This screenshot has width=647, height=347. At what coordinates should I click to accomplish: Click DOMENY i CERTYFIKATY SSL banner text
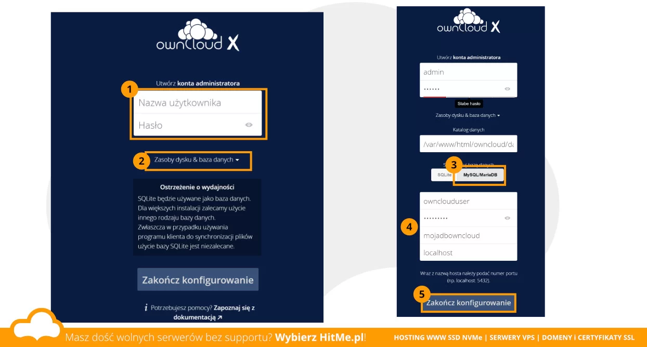pos(588,338)
